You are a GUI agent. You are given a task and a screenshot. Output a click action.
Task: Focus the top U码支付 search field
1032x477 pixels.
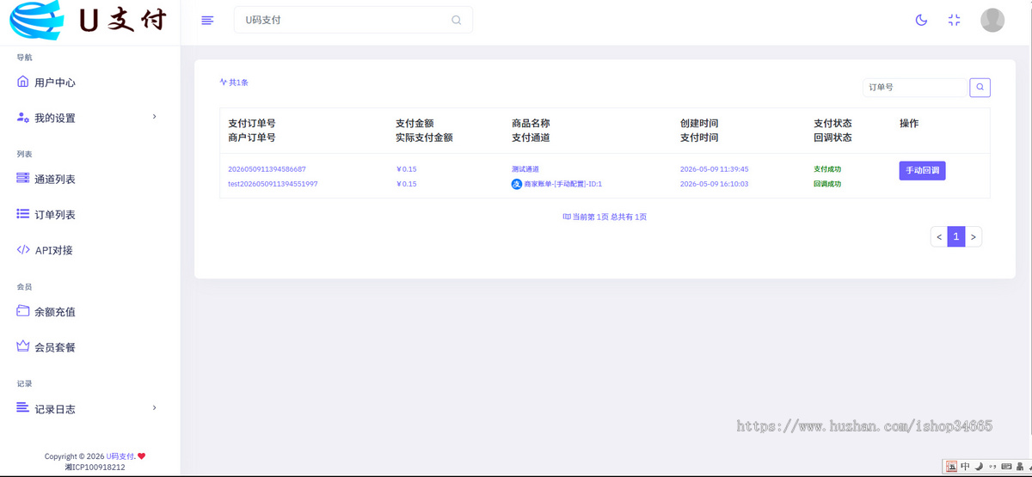(353, 20)
